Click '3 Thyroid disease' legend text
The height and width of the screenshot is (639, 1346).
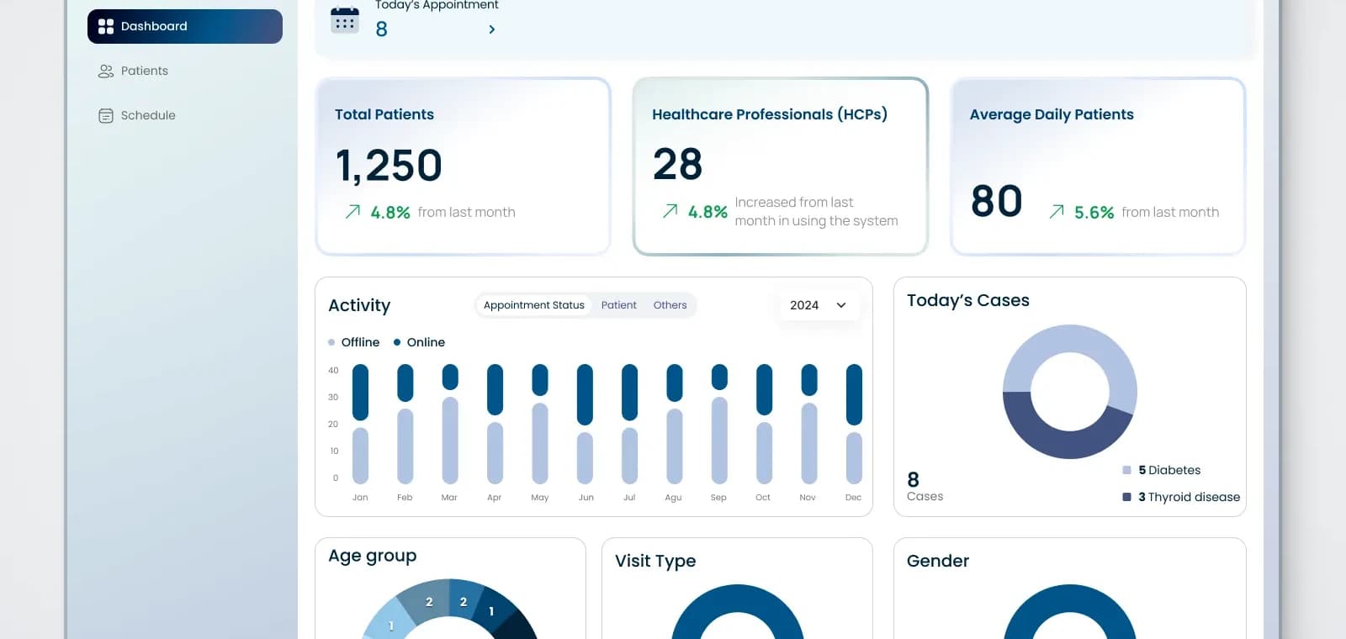(x=1189, y=497)
